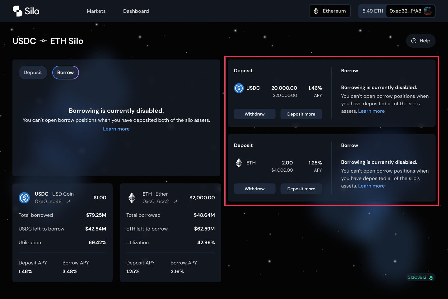Click the green sync status icon
Screen dimensions: 448x299
pyautogui.click(x=431, y=278)
